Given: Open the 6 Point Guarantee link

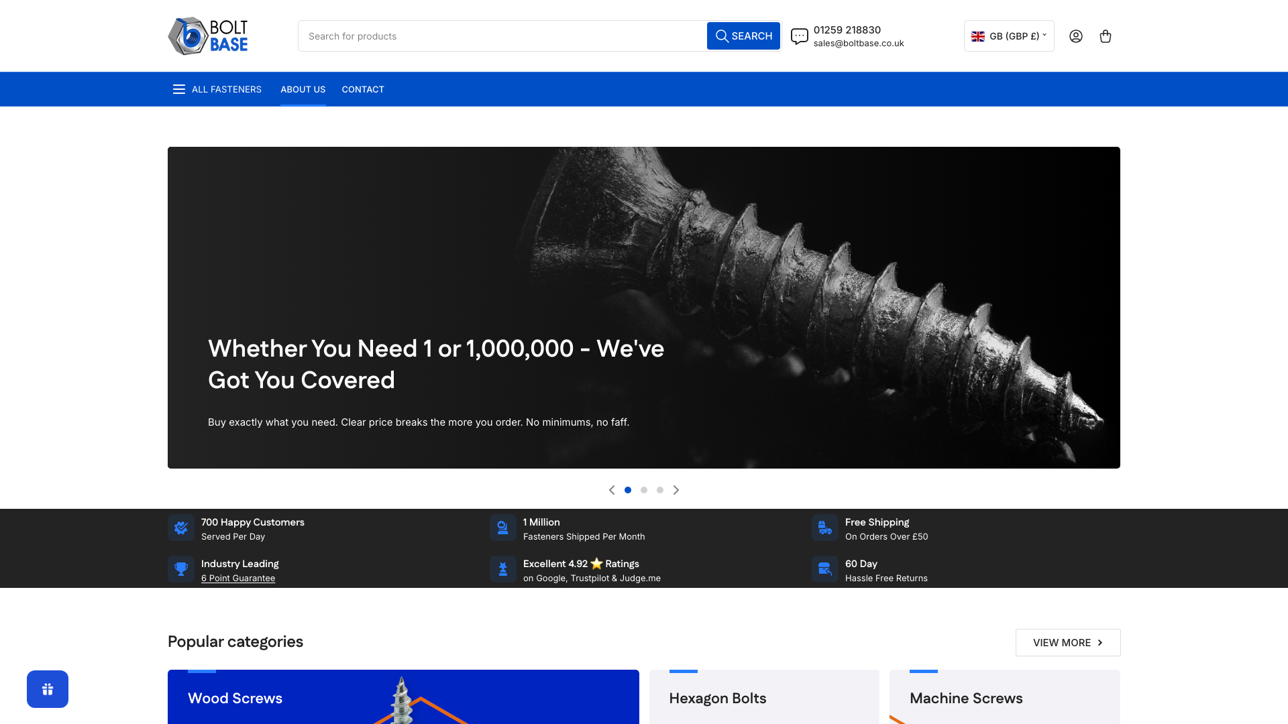Looking at the screenshot, I should click(238, 579).
